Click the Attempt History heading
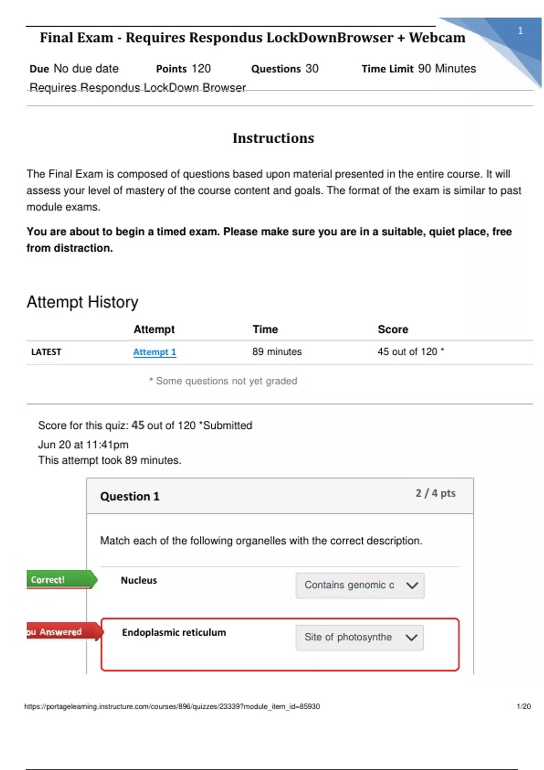The image size is (544, 770). tap(82, 302)
